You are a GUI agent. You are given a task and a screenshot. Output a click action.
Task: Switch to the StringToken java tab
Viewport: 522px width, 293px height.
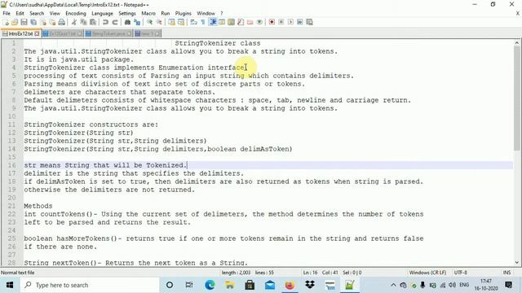pyautogui.click(x=108, y=33)
